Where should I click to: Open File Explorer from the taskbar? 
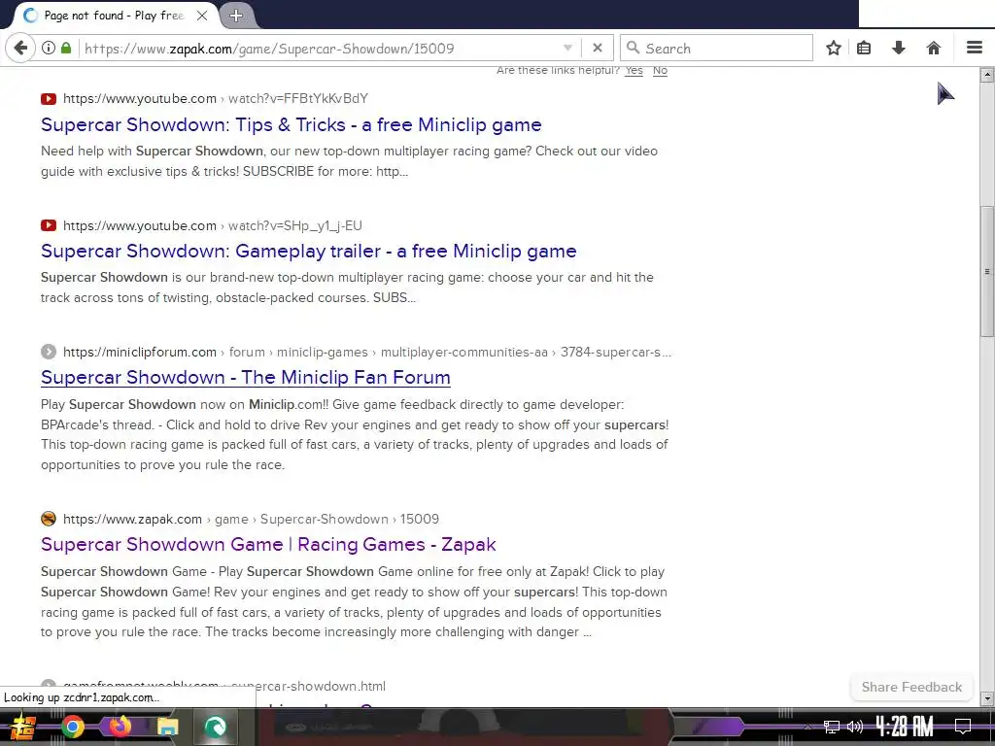pyautogui.click(x=167, y=727)
